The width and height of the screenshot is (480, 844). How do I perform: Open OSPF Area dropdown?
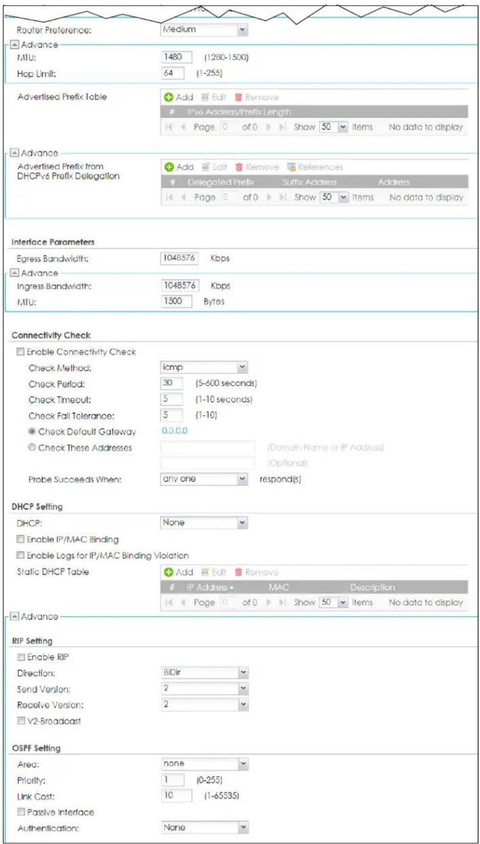click(205, 764)
